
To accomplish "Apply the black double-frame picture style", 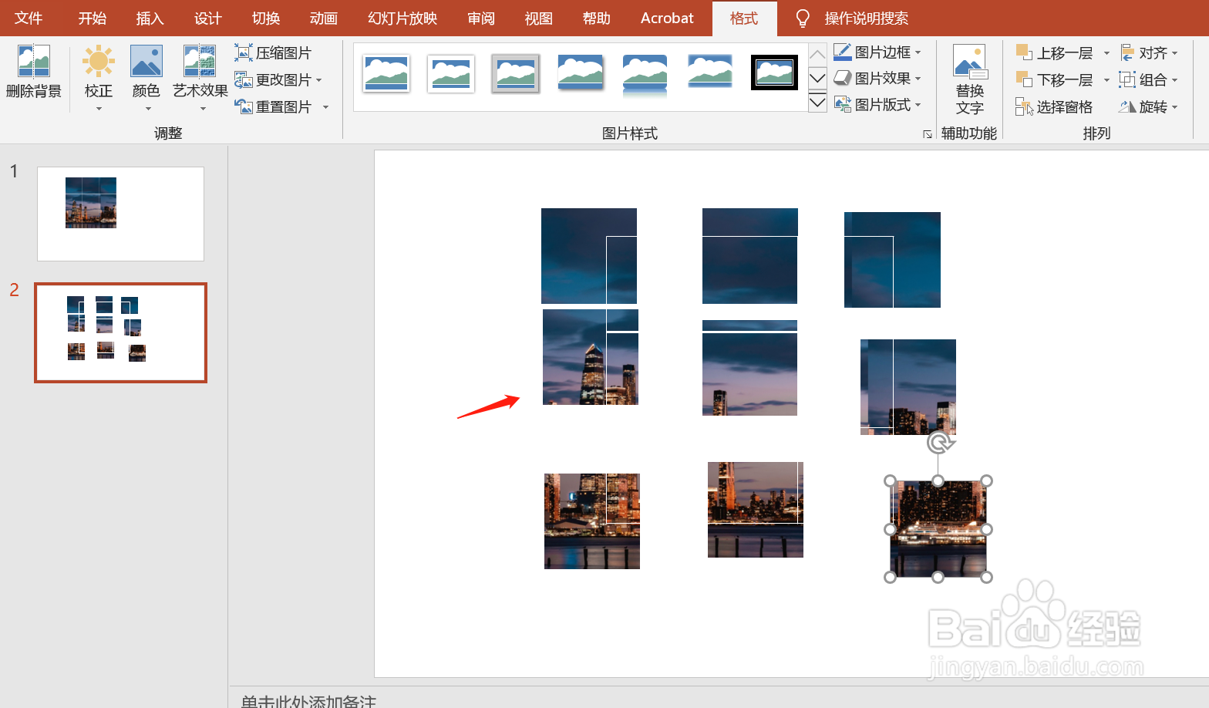I will point(774,73).
